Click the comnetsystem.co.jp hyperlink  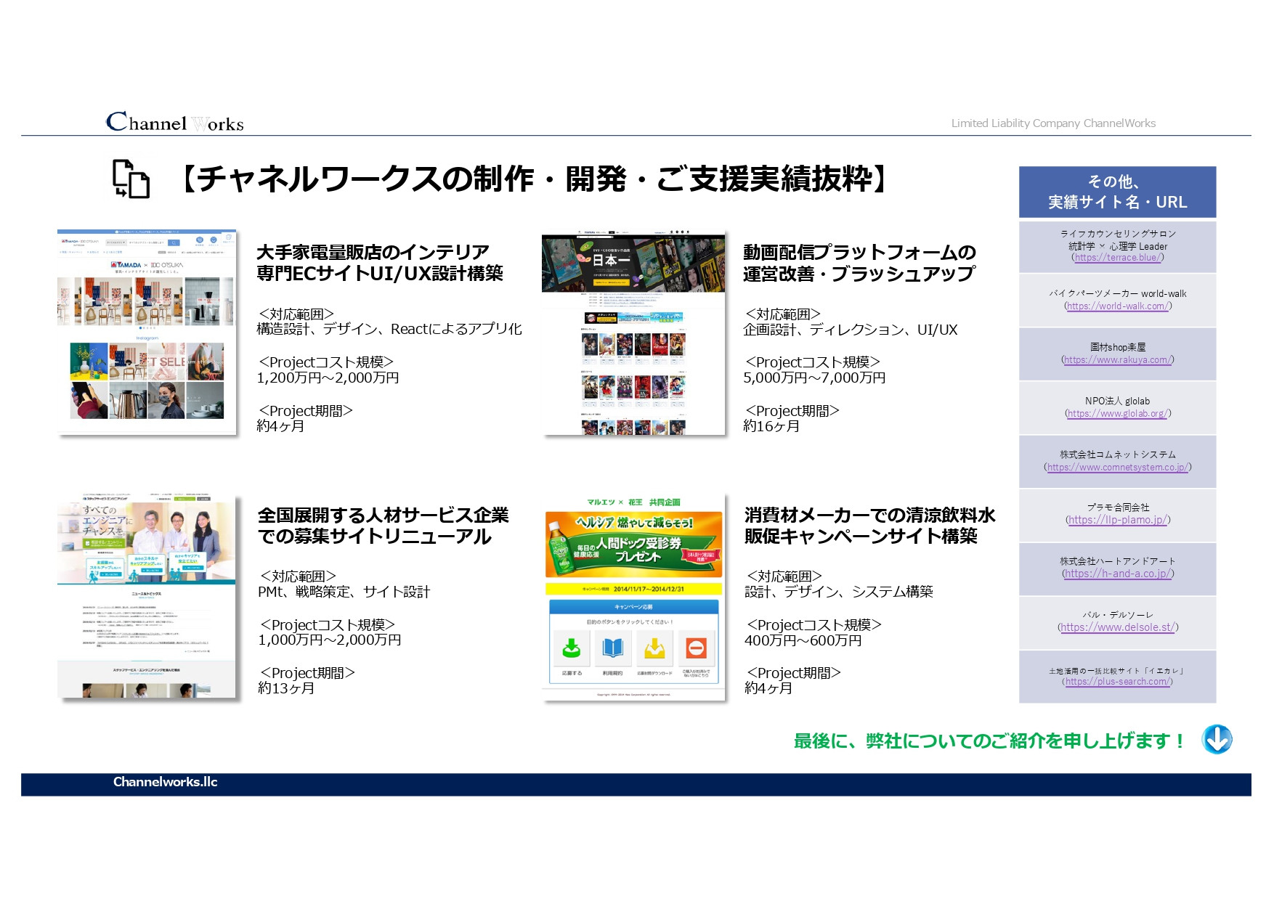[1119, 468]
